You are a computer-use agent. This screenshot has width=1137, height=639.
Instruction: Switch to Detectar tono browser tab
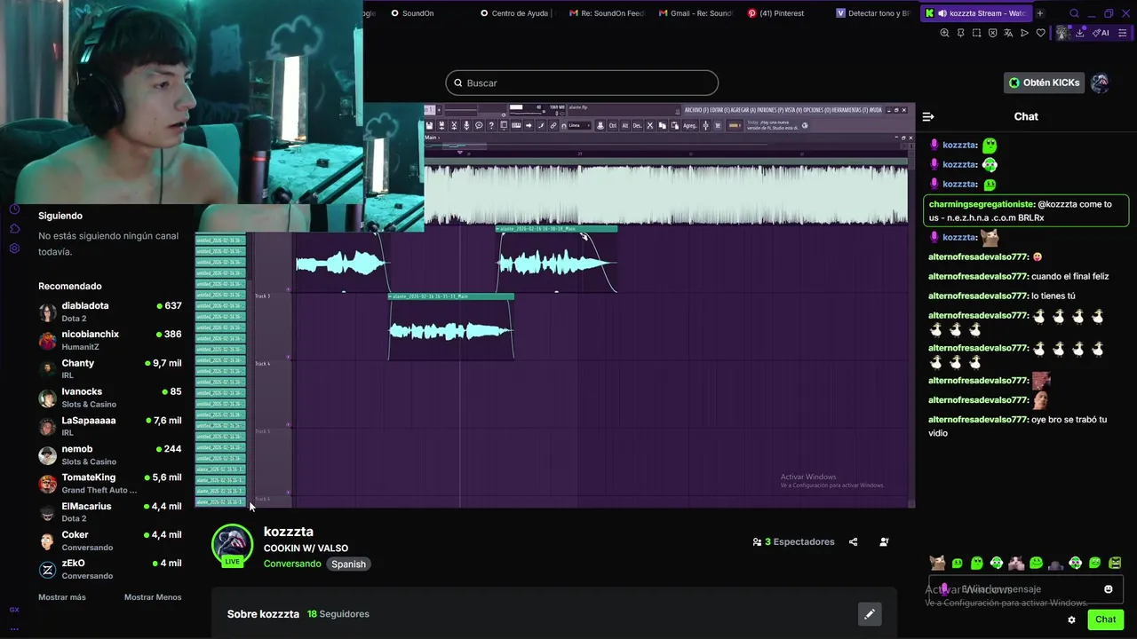(x=872, y=13)
